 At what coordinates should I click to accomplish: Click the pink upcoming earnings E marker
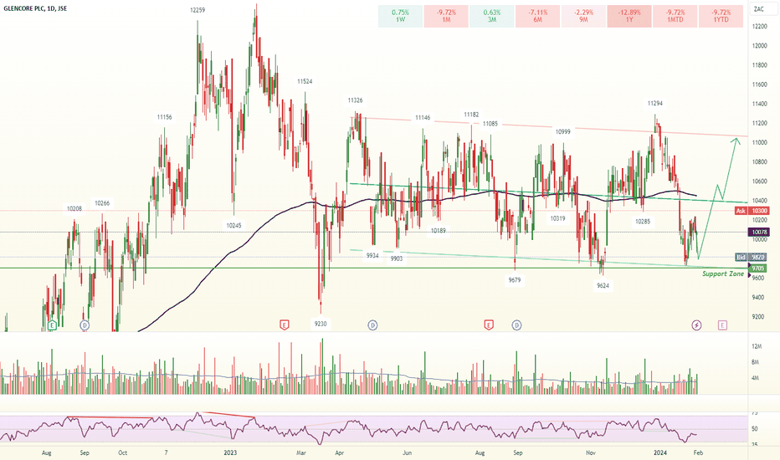pyautogui.click(x=722, y=325)
